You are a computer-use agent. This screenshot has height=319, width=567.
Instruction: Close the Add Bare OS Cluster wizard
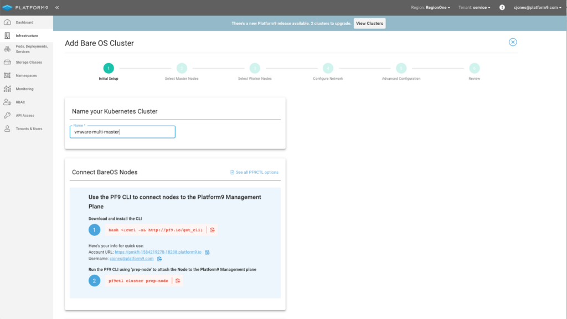[x=513, y=42]
